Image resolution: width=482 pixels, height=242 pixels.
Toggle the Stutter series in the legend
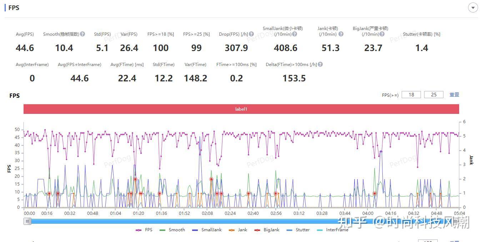(298, 230)
